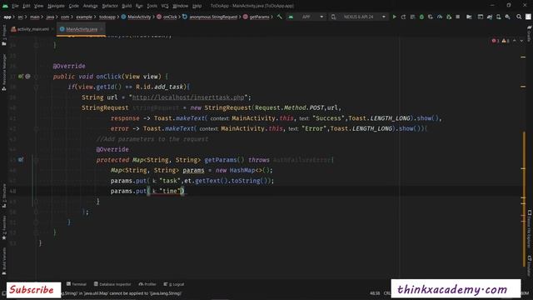Open the Terminal tool window
Viewport: 533px width, 300px height.
click(x=77, y=284)
